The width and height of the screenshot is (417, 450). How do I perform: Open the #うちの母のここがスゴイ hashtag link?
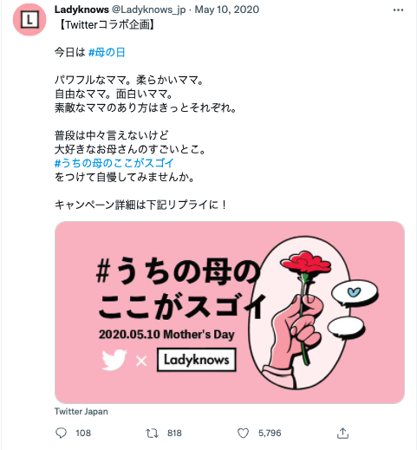pos(114,163)
